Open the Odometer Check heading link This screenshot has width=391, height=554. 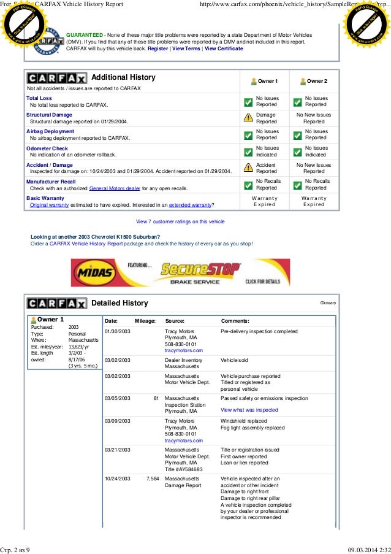[x=47, y=148]
